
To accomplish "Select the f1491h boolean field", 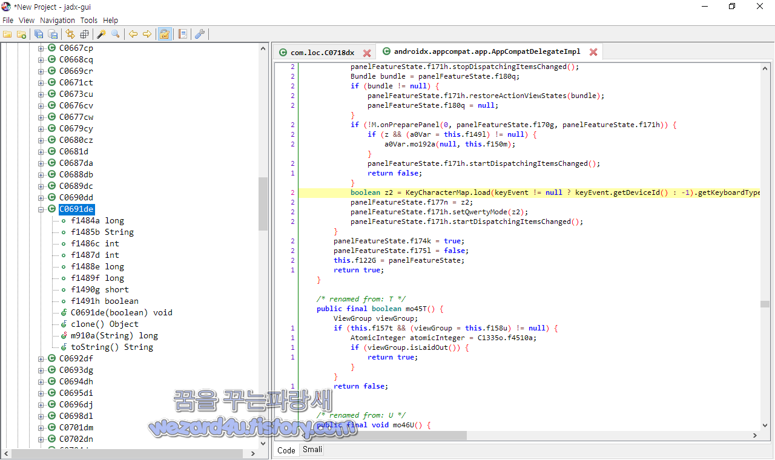I will pyautogui.click(x=105, y=301).
